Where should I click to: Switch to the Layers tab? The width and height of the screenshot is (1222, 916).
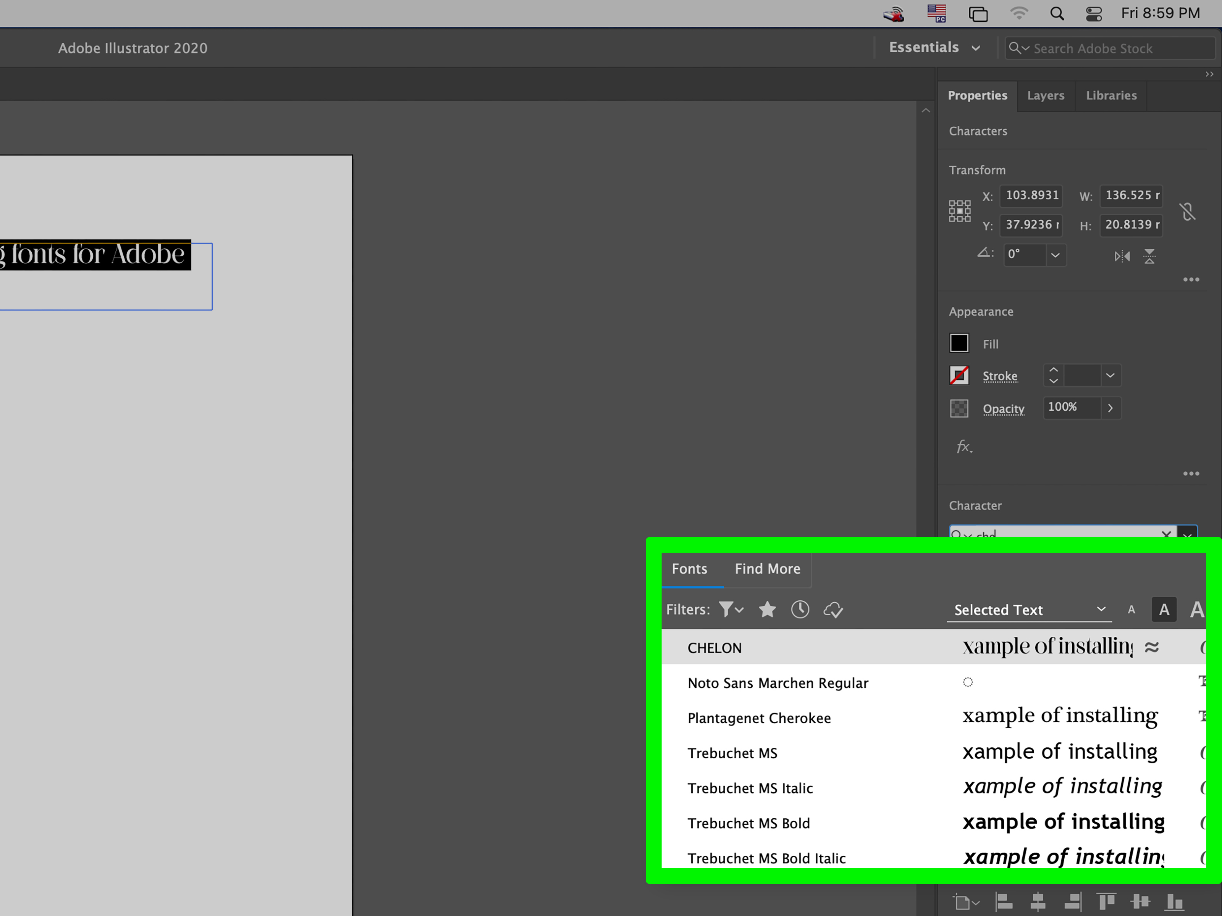(1045, 95)
